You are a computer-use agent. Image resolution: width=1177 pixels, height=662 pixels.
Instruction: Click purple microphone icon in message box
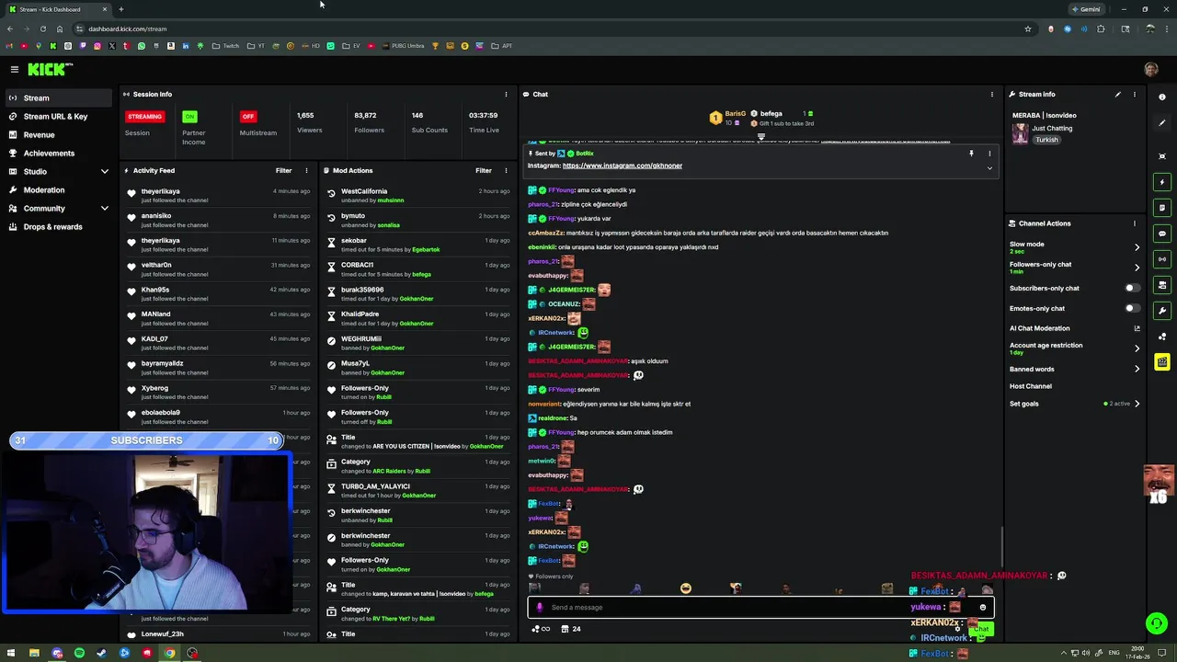(540, 607)
